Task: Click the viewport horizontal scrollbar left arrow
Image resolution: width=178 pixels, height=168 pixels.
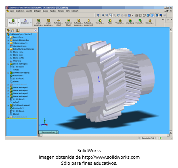Action: tap(41, 135)
